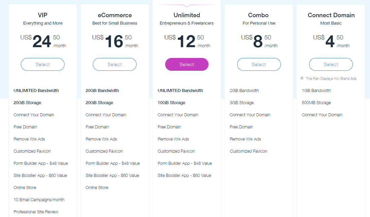The width and height of the screenshot is (370, 217).
Task: Click "Professional Site Review" in VIP features
Action: pyautogui.click(x=36, y=212)
